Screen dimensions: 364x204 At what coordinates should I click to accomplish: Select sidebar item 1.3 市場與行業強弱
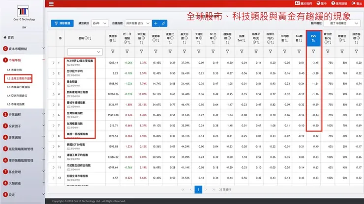(x=18, y=87)
